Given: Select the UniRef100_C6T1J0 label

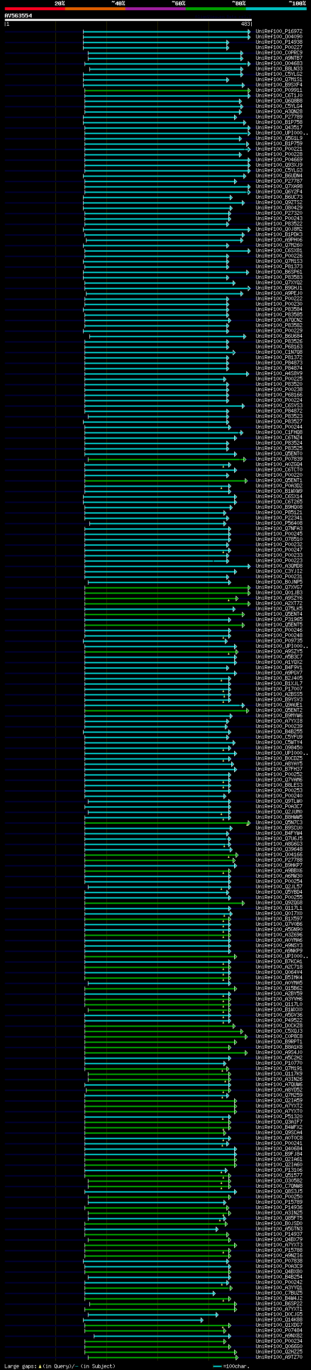Looking at the screenshot, I should (x=278, y=96).
